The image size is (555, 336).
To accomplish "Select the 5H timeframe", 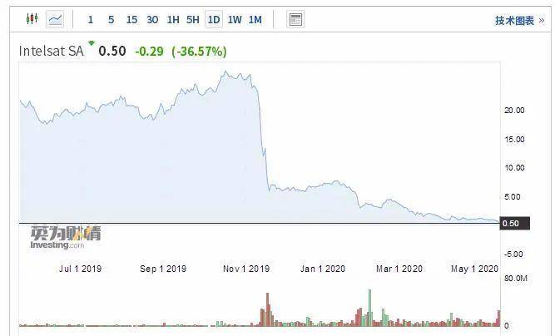I will point(193,20).
